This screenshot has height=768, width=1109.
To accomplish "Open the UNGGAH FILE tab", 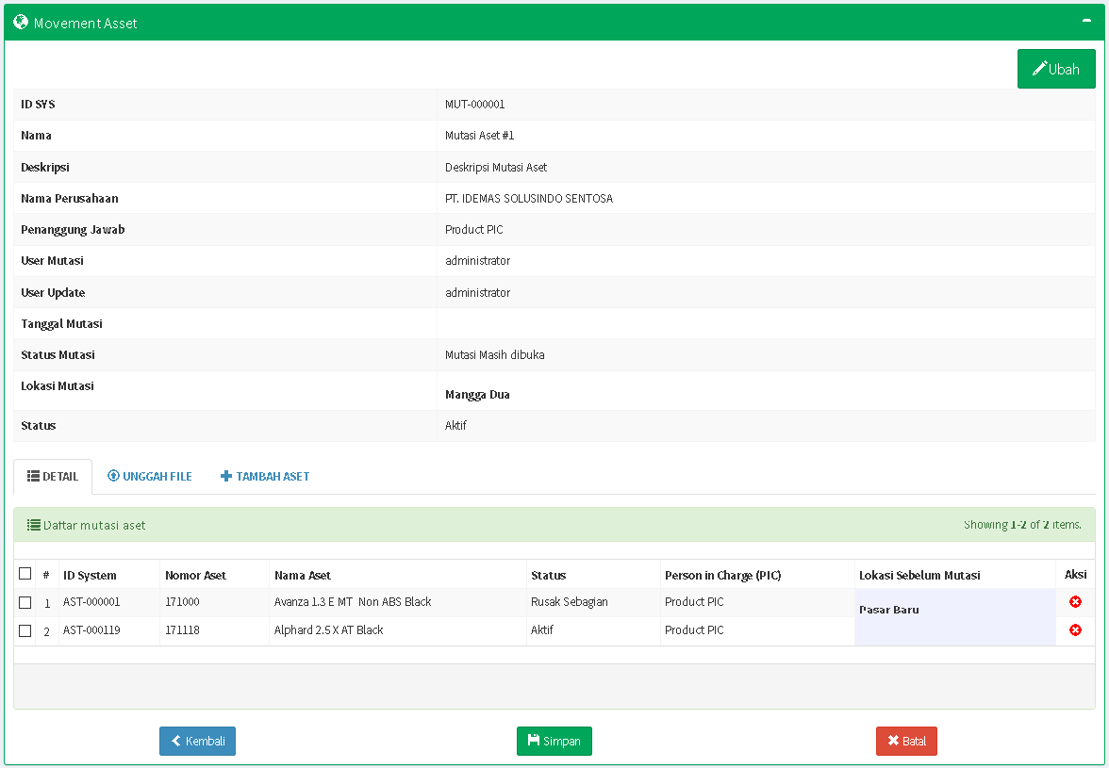I will pos(150,477).
